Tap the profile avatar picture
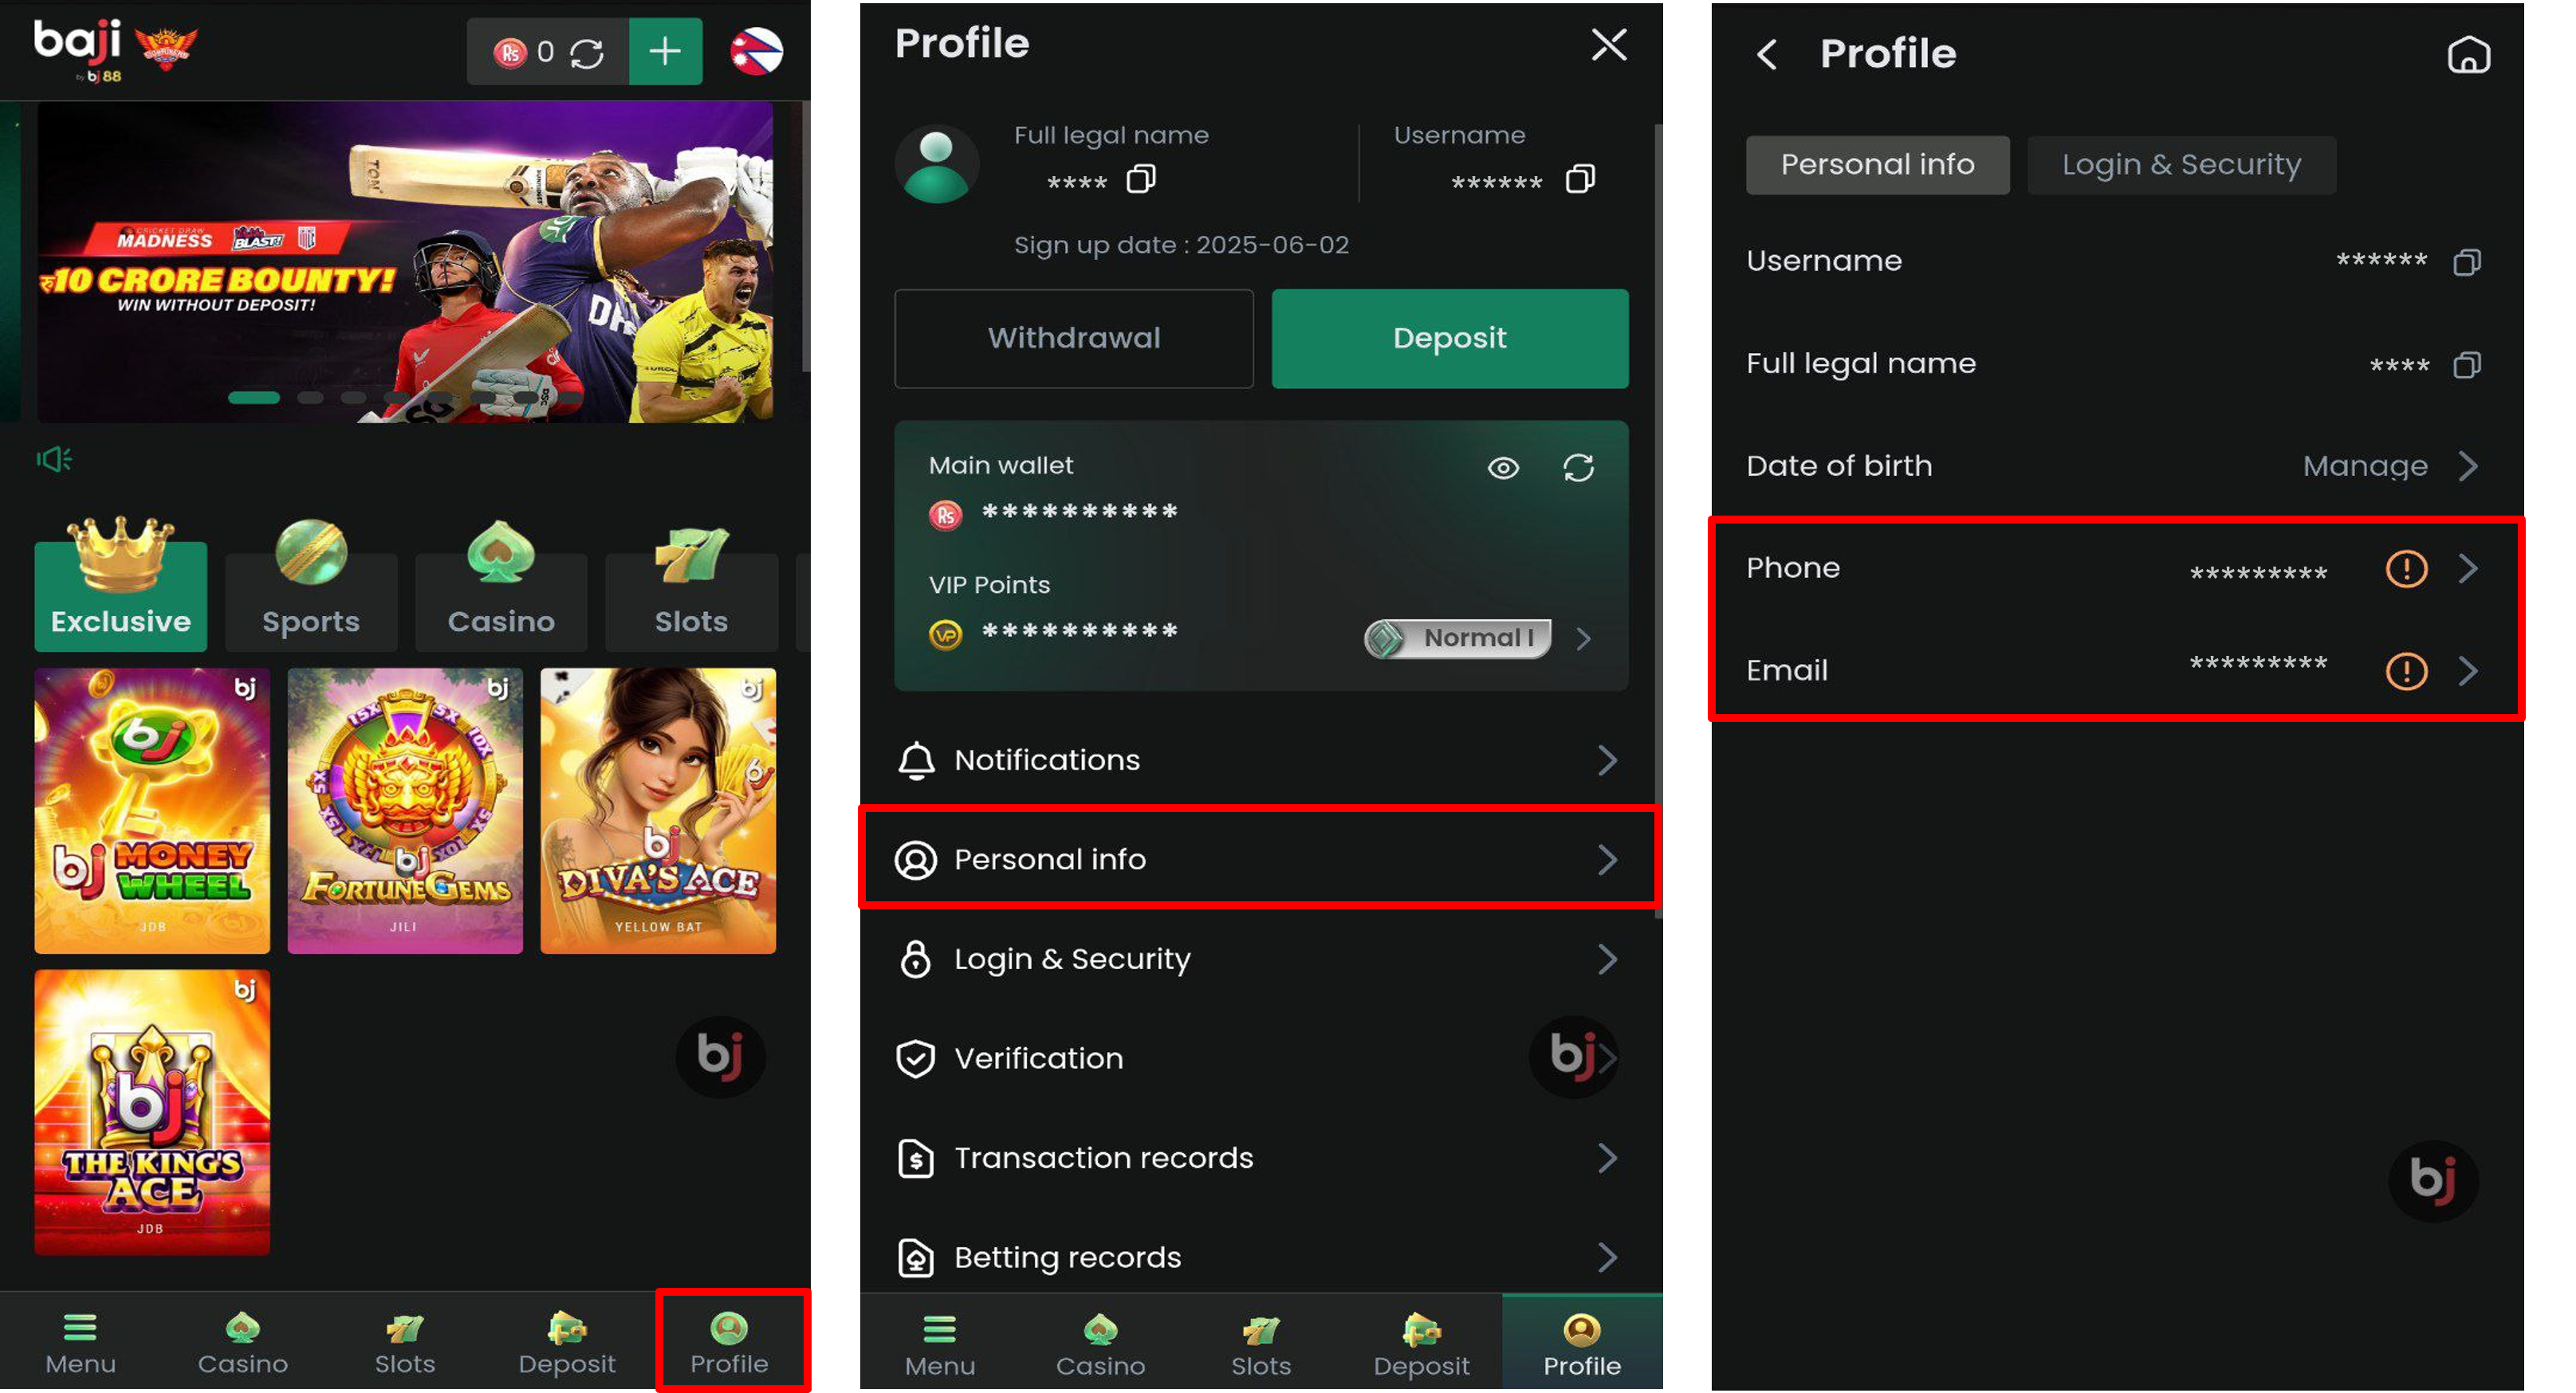 coord(936,165)
